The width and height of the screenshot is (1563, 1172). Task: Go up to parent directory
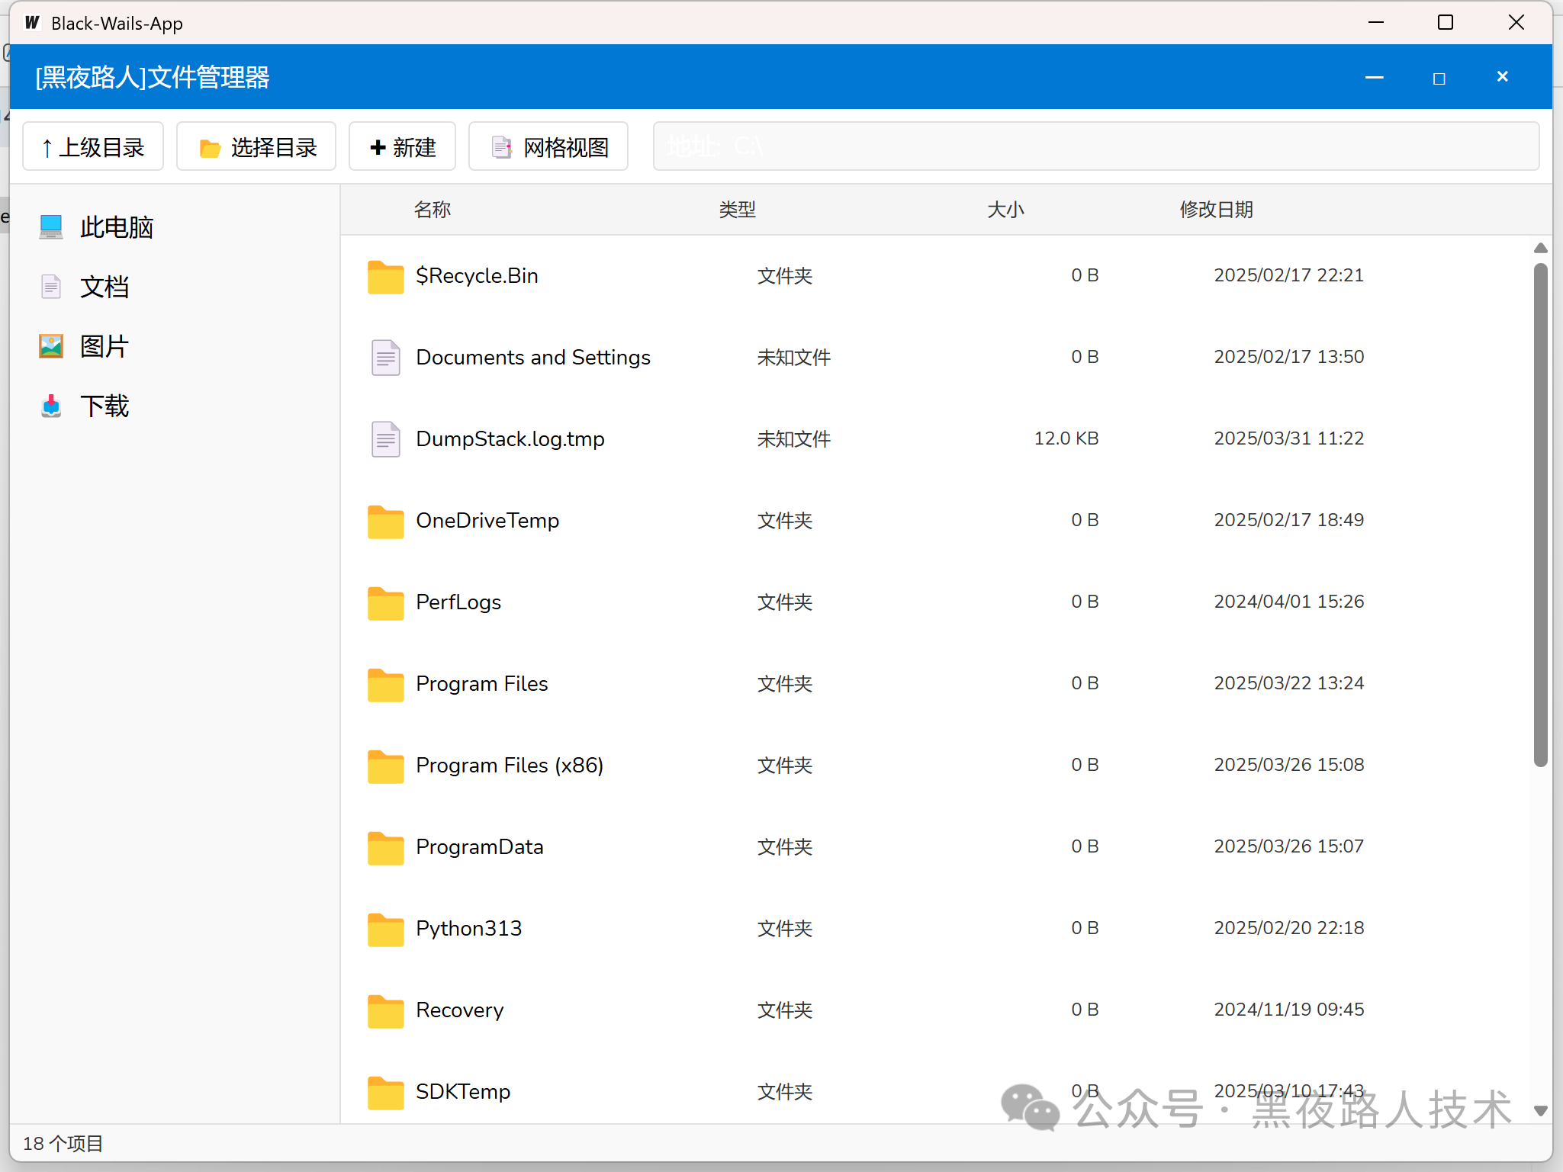(x=93, y=147)
